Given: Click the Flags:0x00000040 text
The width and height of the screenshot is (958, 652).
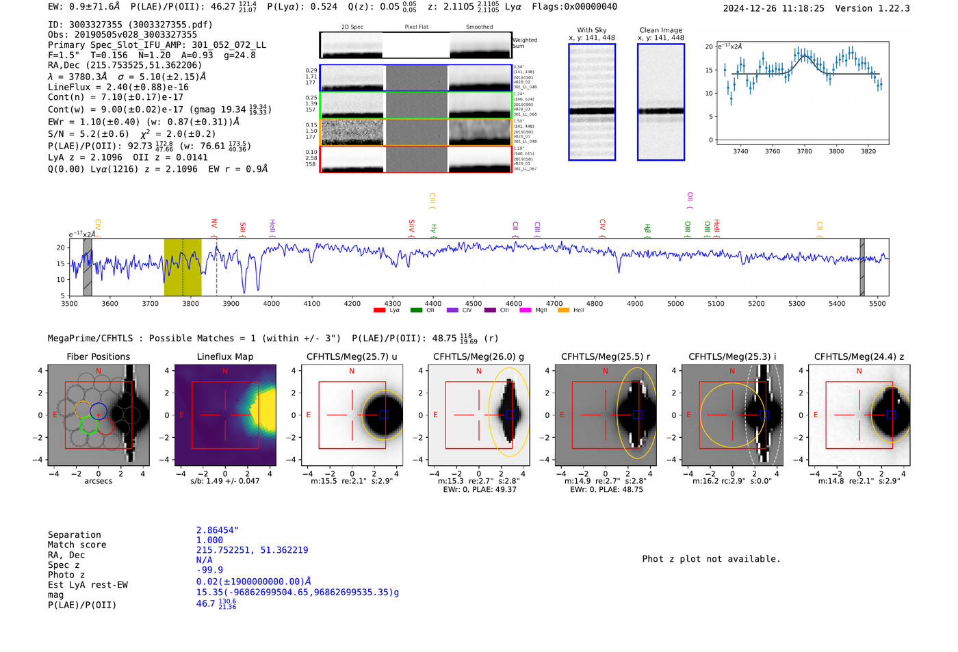Looking at the screenshot, I should point(575,7).
